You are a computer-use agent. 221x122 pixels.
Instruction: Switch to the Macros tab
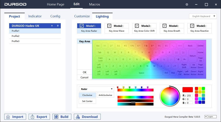94,4
